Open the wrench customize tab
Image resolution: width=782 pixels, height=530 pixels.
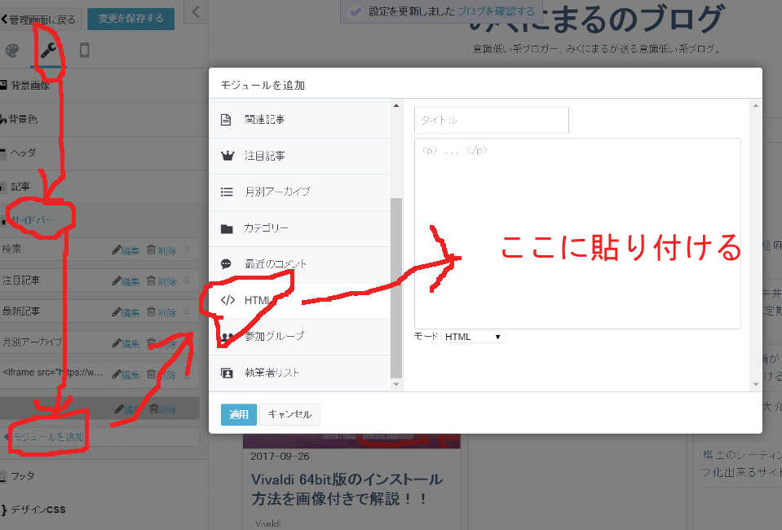click(x=48, y=50)
